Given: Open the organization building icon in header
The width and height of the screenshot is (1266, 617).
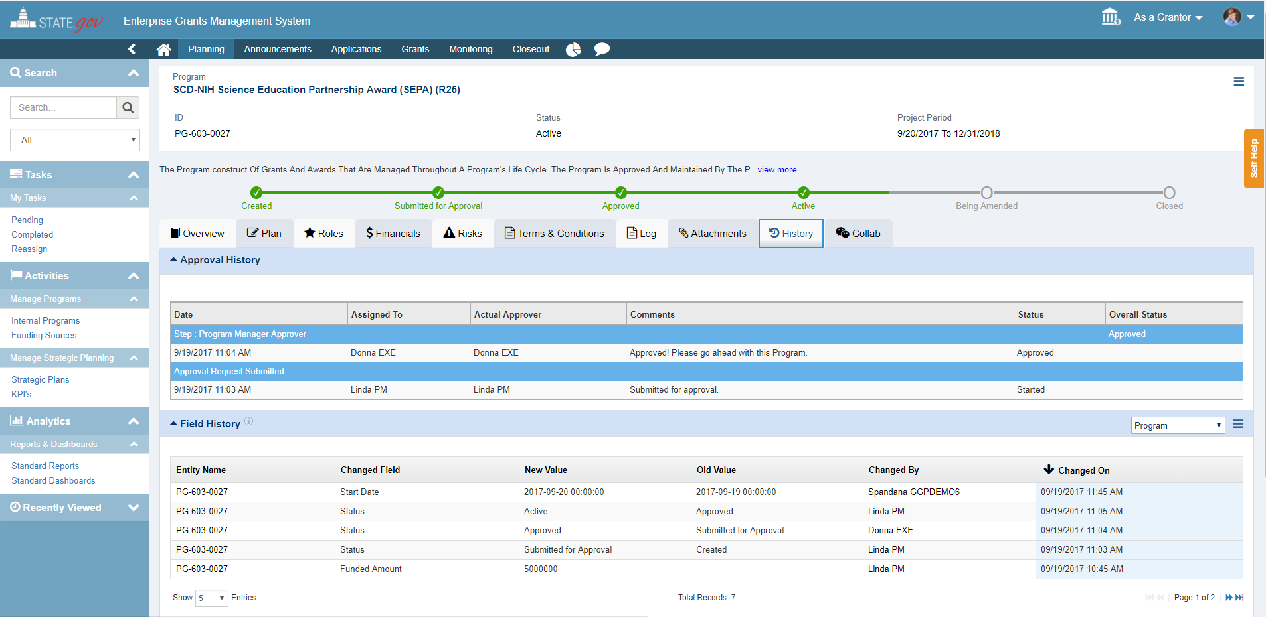Looking at the screenshot, I should click(x=1111, y=17).
